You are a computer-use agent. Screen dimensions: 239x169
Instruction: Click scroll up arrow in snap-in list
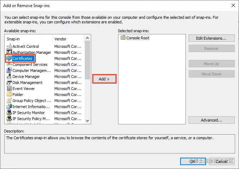(x=87, y=38)
